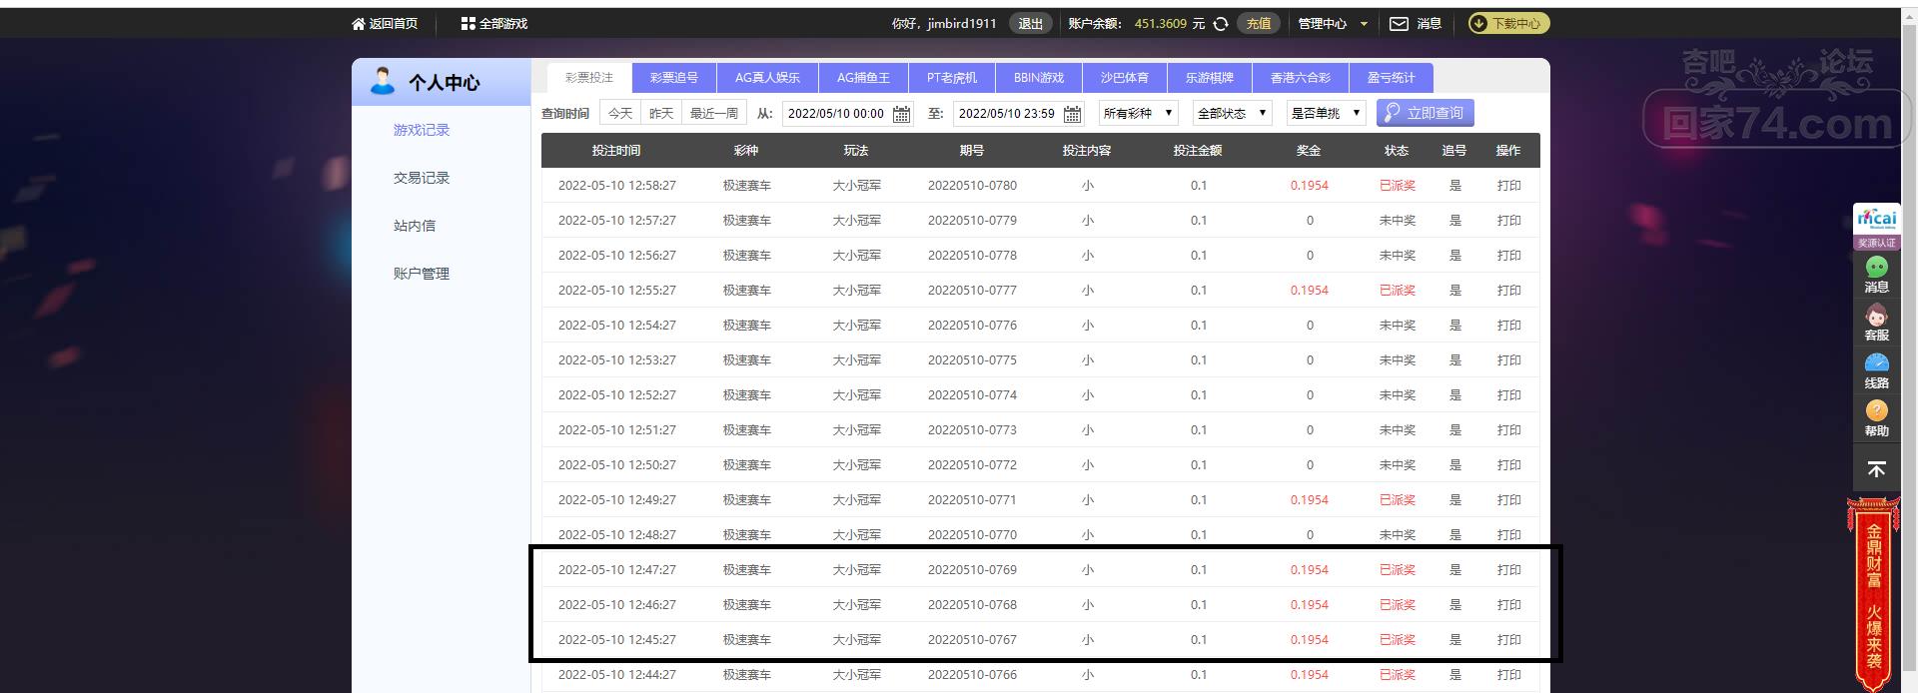Screen dimensions: 1918x693
Task: Click 打印 for period 20220510-0768
Action: click(1508, 605)
